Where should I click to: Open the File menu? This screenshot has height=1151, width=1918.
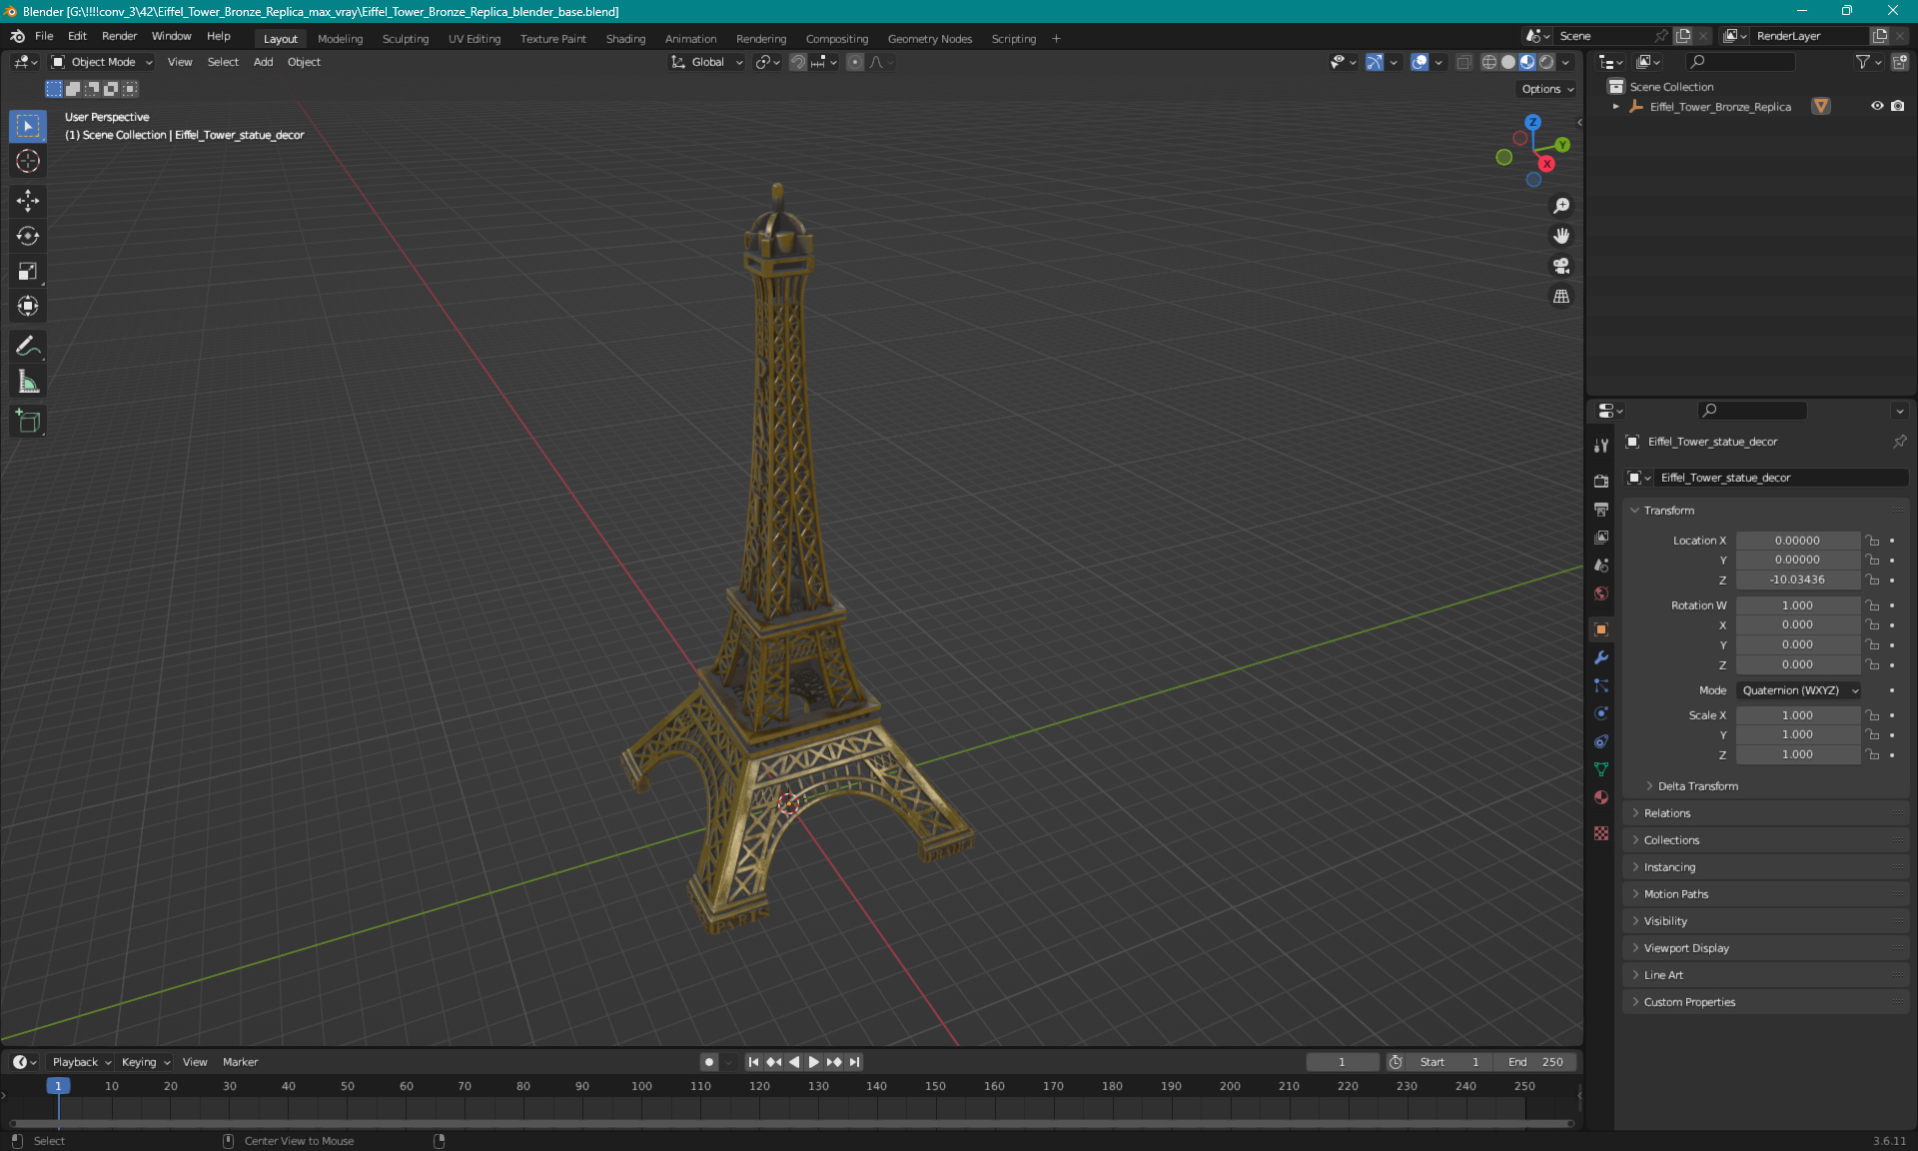click(44, 36)
